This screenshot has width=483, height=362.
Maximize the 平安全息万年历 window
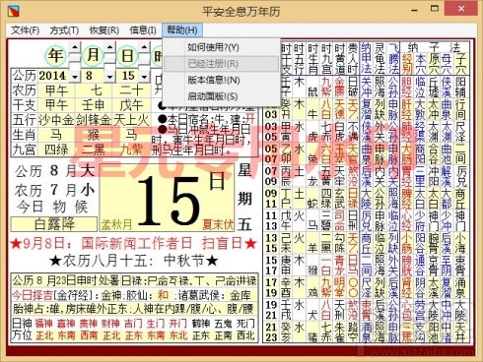pyautogui.click(x=435, y=9)
